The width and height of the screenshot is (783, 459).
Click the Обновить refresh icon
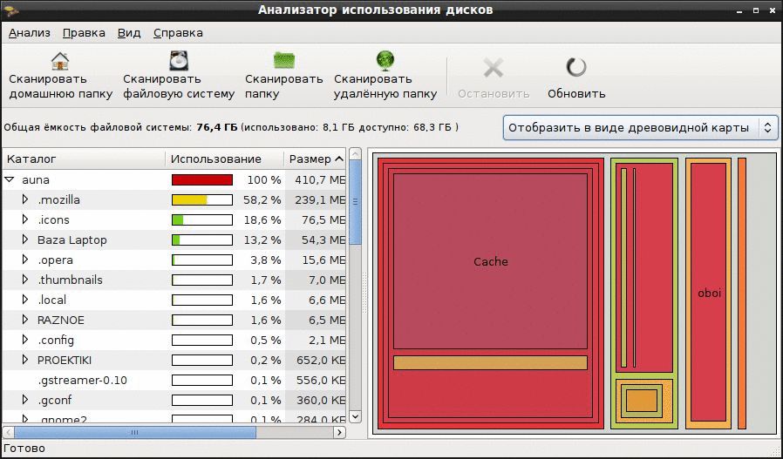(575, 67)
